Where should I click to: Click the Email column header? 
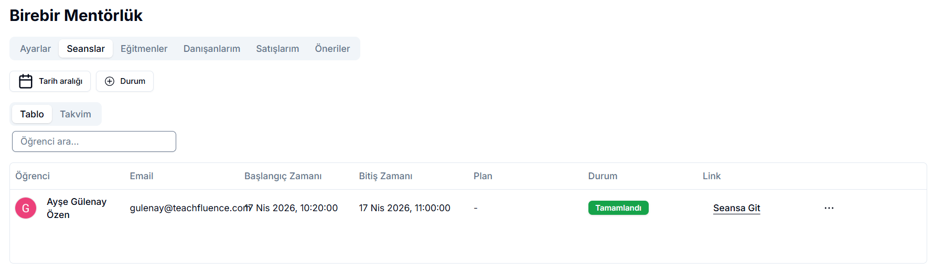[x=142, y=176]
